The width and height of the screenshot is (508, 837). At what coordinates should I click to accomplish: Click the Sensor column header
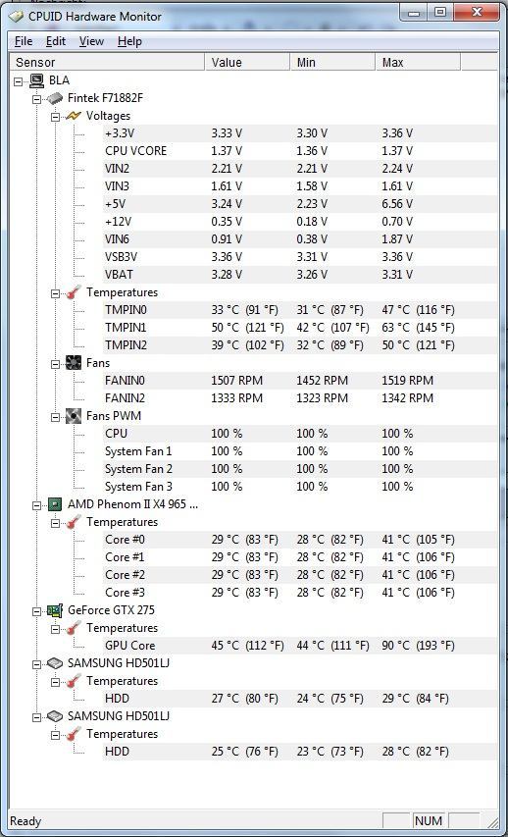point(107,63)
